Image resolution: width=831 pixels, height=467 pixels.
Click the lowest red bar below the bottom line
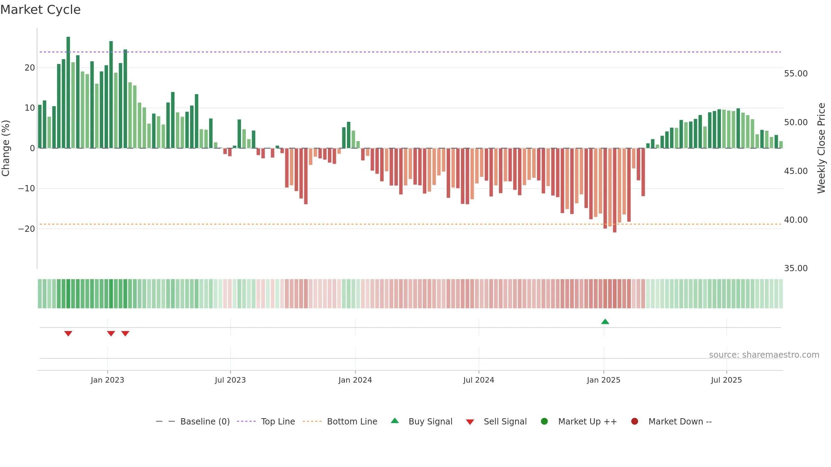point(615,190)
